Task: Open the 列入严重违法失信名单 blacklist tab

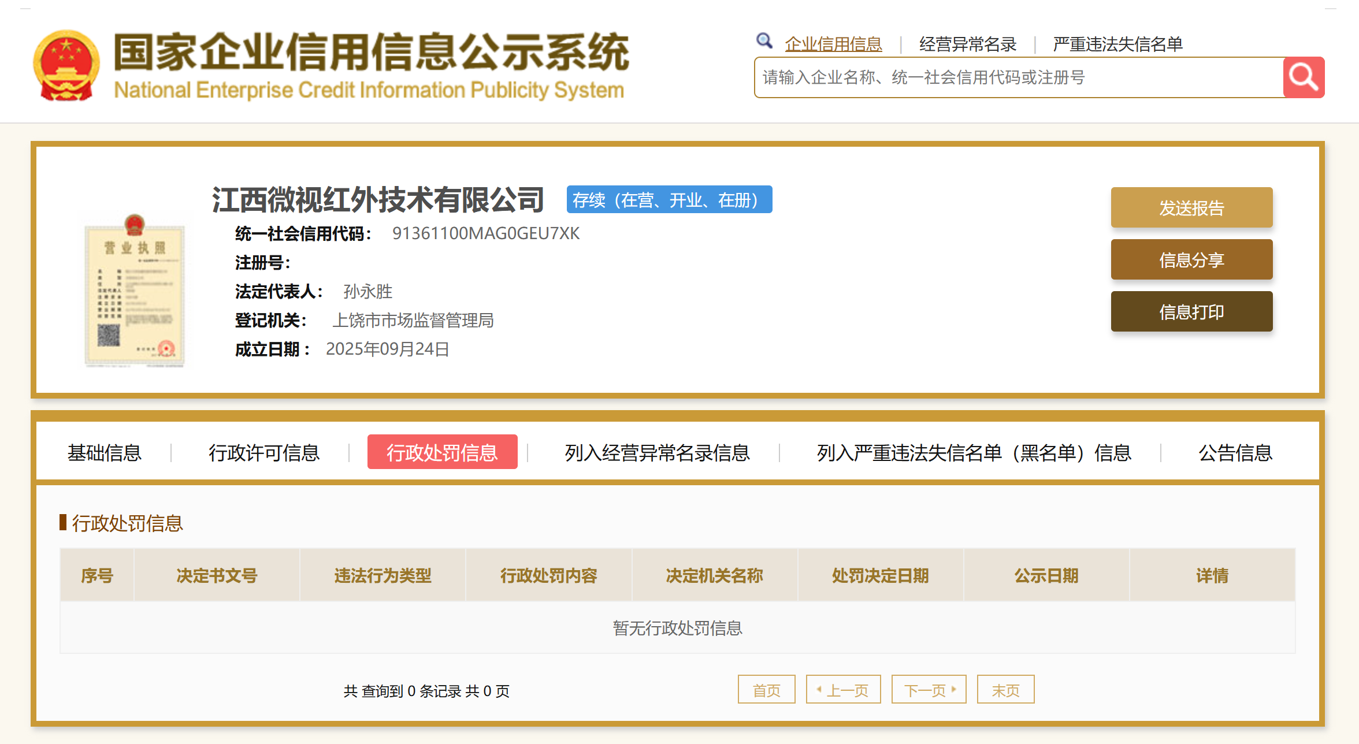Action: point(974,452)
